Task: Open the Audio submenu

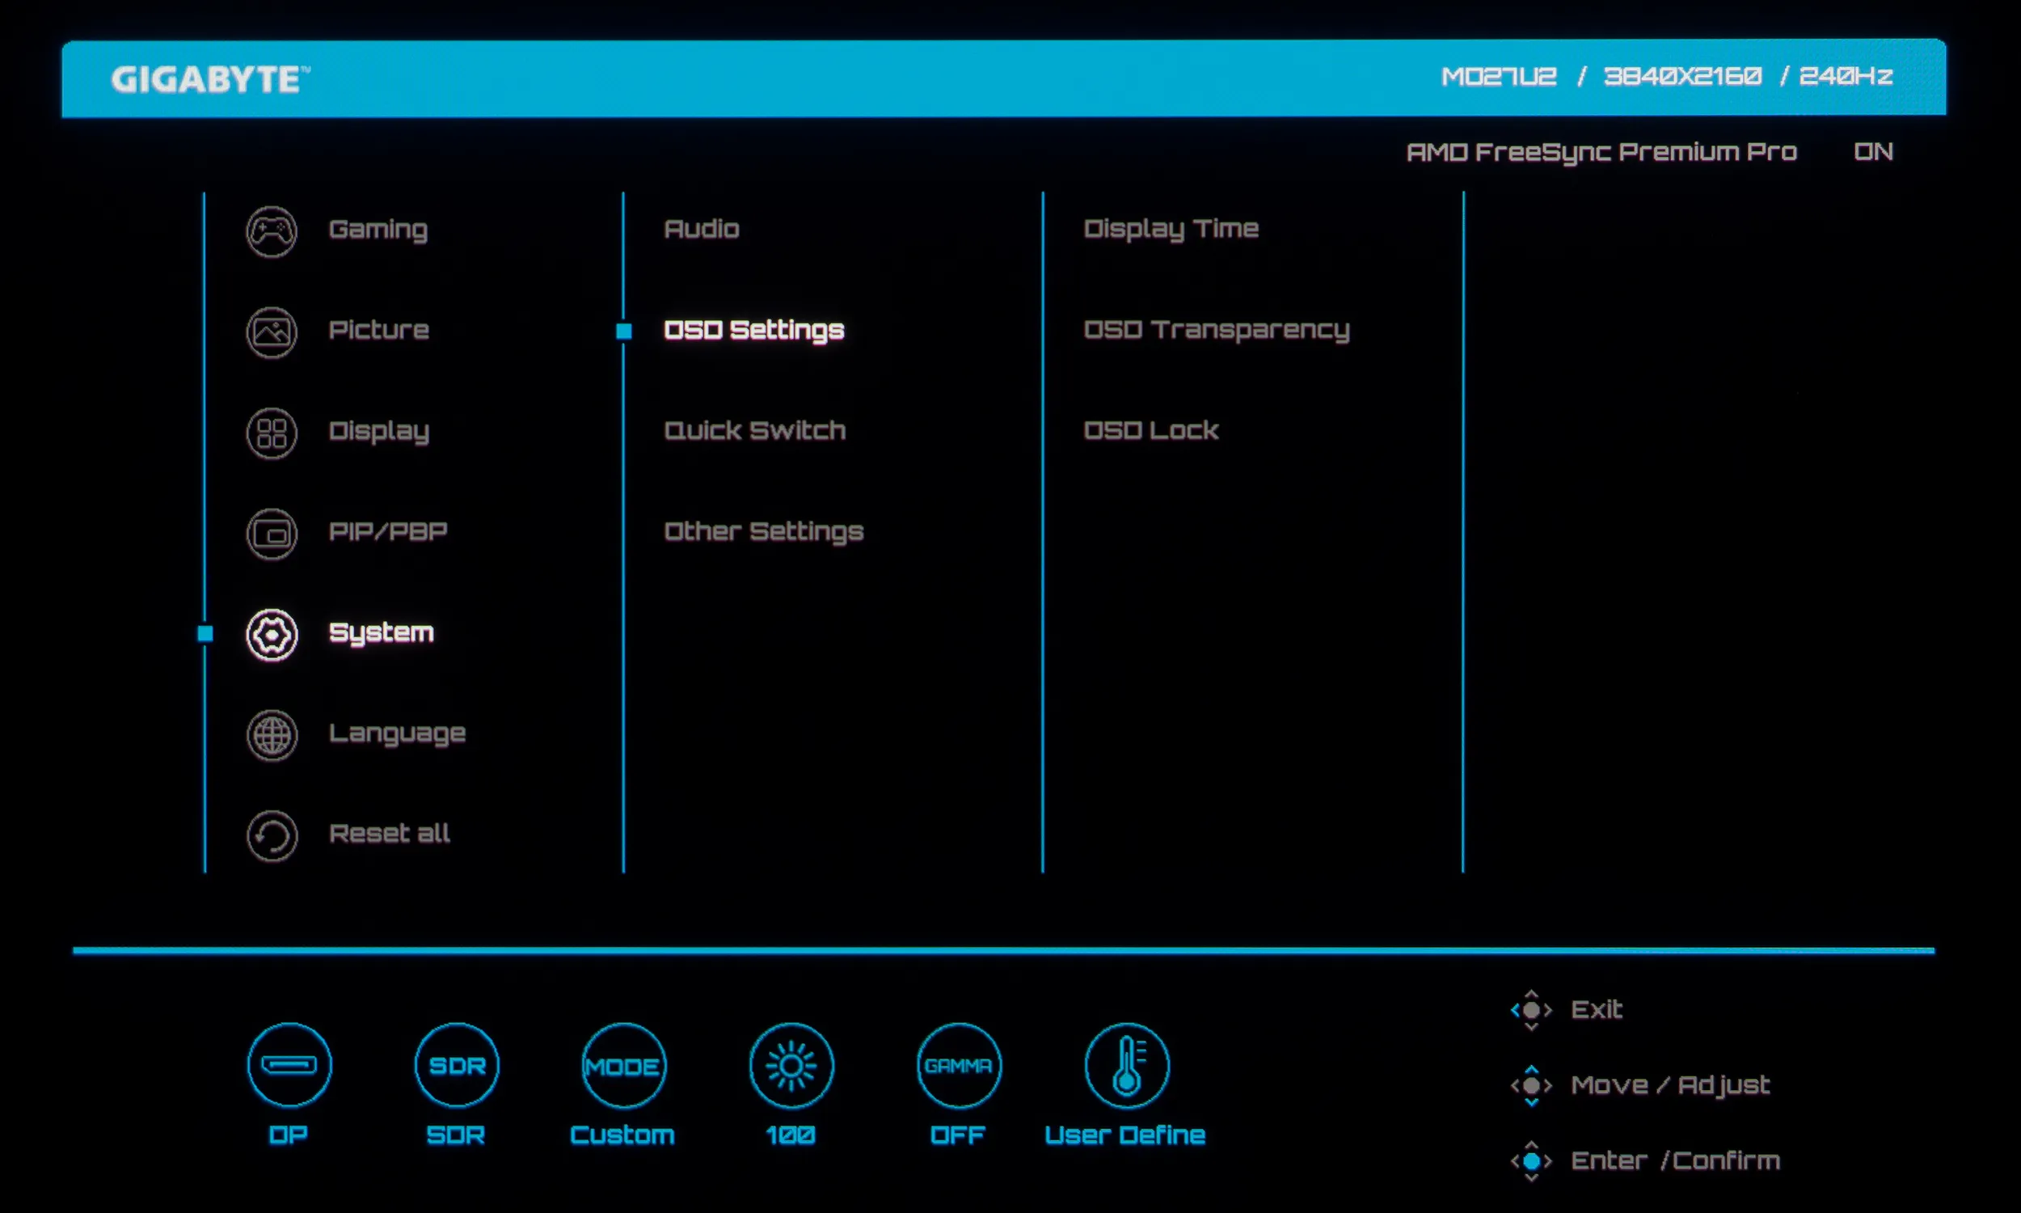Action: click(701, 229)
